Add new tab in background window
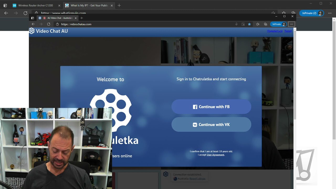Viewport: 336px width, 189px height. click(119, 6)
